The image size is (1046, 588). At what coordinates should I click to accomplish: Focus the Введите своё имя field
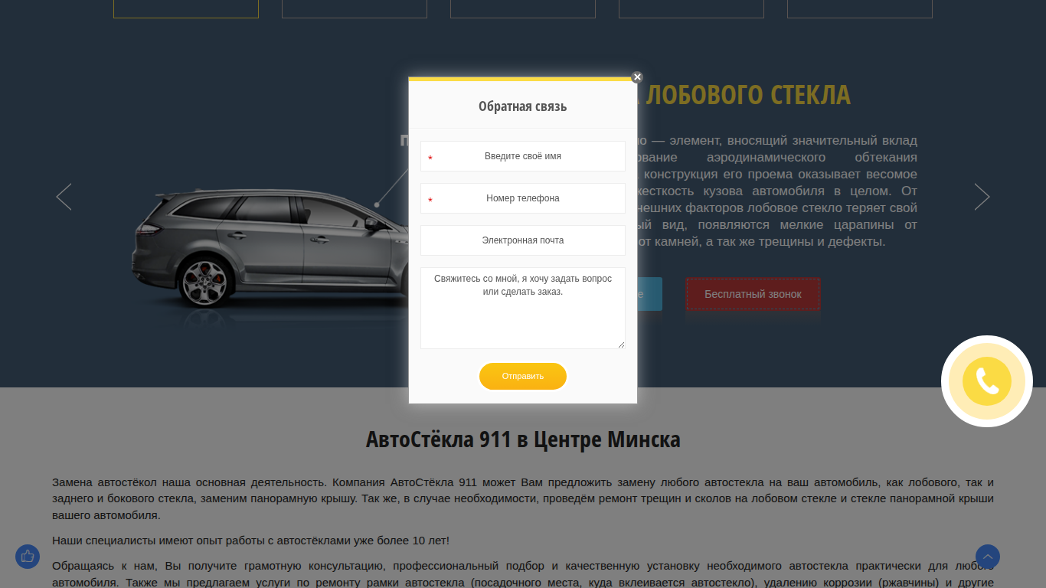(x=523, y=156)
